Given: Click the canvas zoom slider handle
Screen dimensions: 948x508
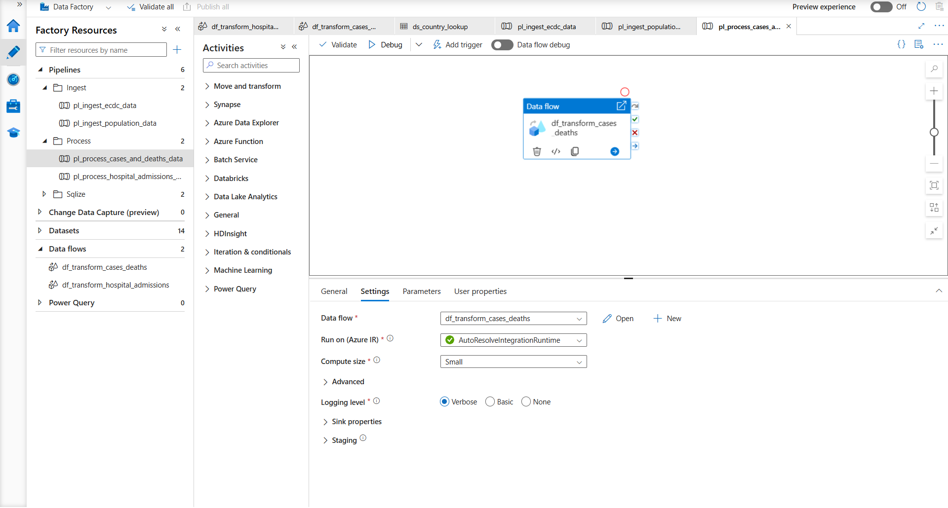Looking at the screenshot, I should point(934,132).
